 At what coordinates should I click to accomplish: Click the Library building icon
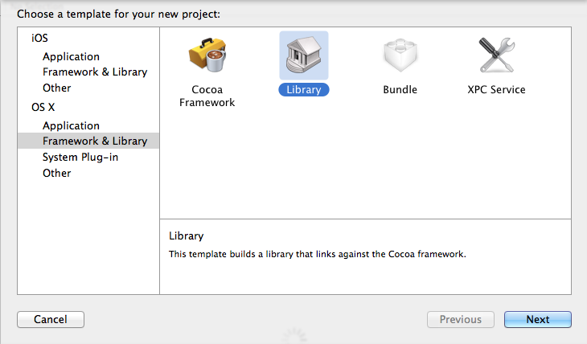[303, 55]
